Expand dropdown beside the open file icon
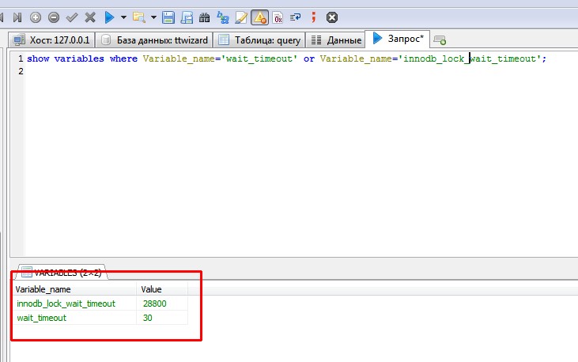 tap(153, 17)
